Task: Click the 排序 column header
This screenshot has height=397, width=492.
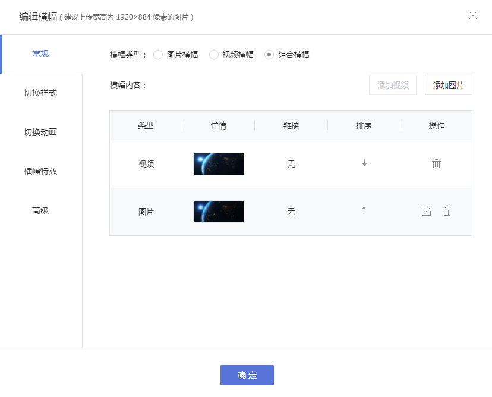Action: pyautogui.click(x=364, y=125)
